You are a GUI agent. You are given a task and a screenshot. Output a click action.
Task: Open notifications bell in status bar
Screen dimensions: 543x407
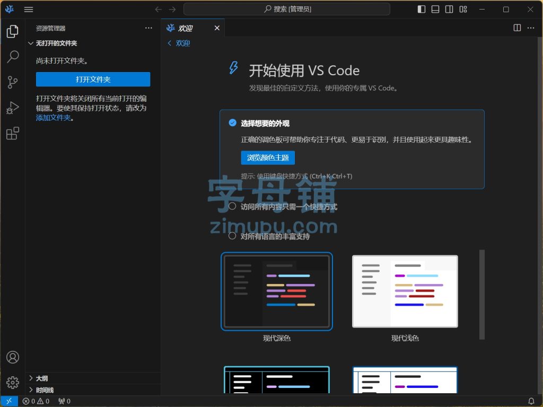click(x=531, y=401)
